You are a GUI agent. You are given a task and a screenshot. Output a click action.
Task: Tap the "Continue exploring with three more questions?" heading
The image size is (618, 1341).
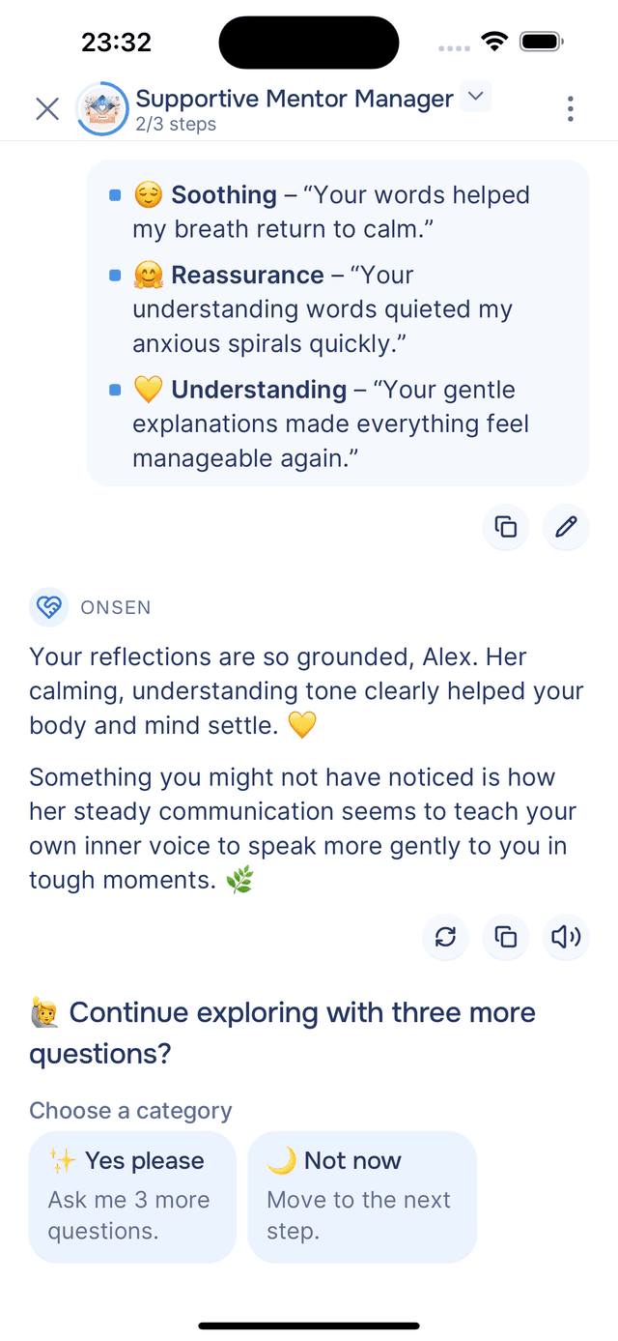(282, 1032)
